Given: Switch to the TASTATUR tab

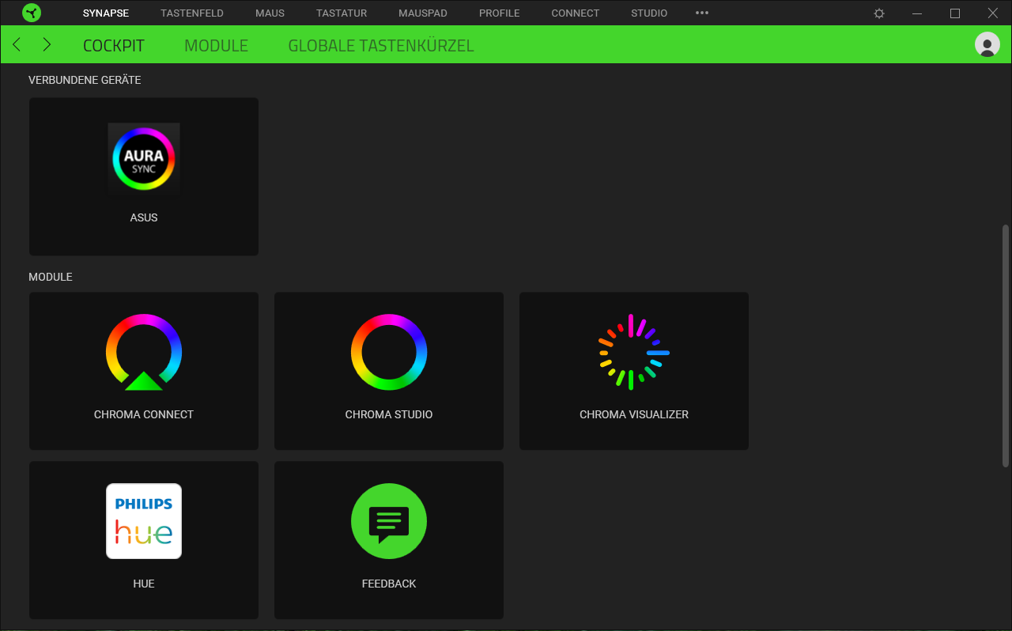Looking at the screenshot, I should tap(342, 13).
